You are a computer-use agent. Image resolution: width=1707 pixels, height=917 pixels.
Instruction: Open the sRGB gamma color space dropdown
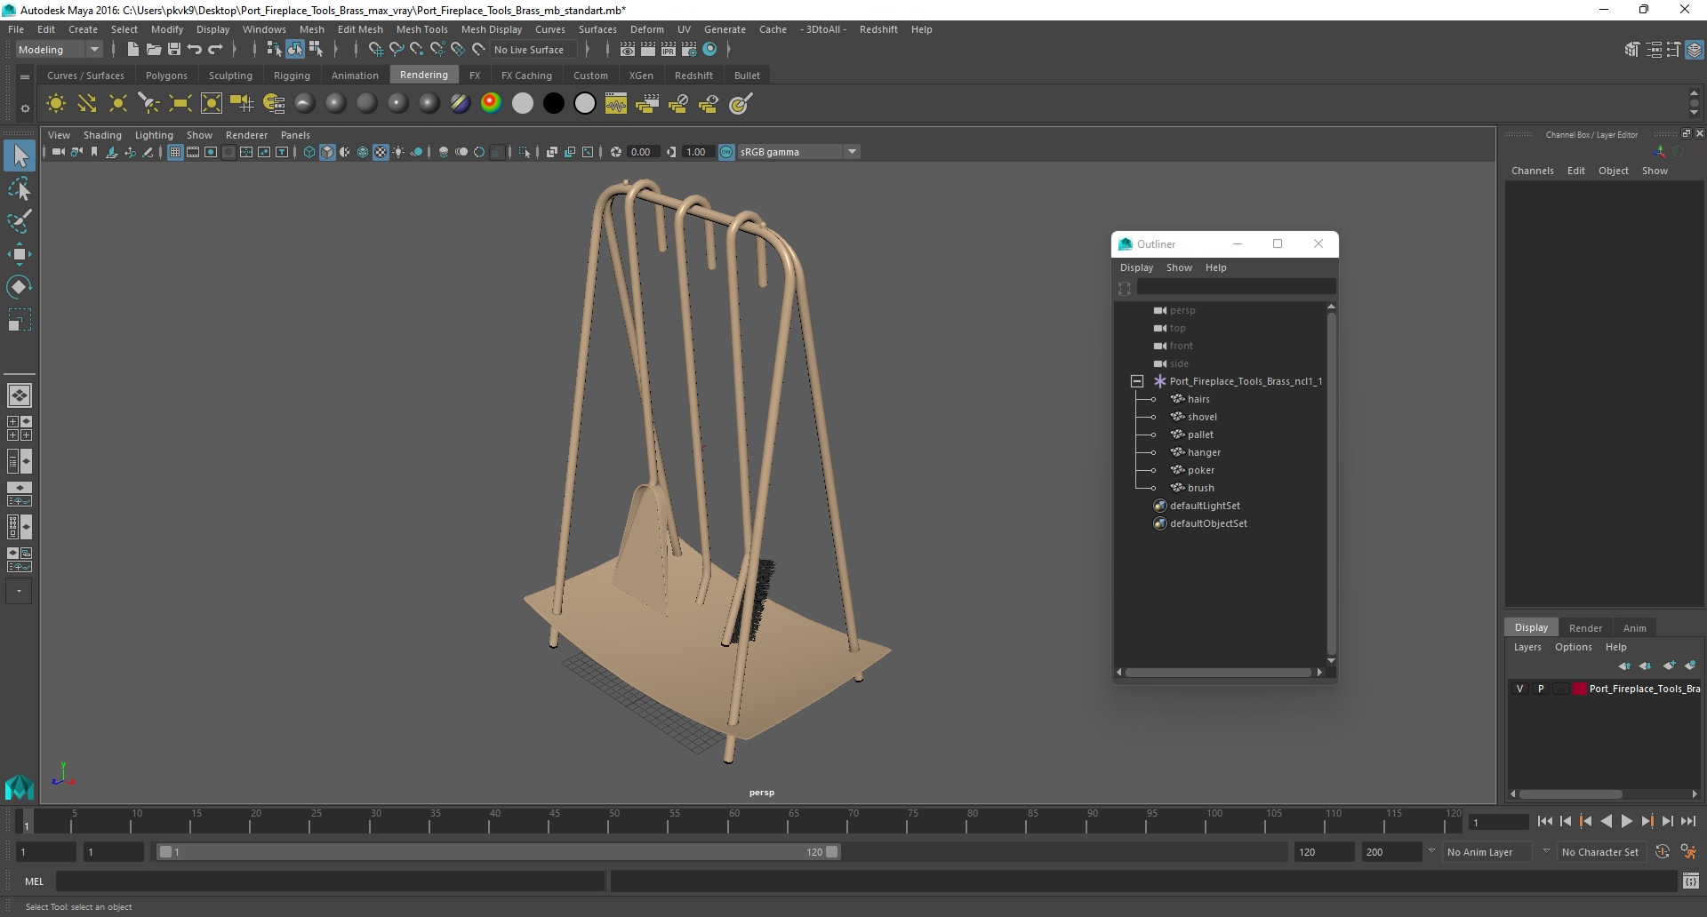click(797, 152)
